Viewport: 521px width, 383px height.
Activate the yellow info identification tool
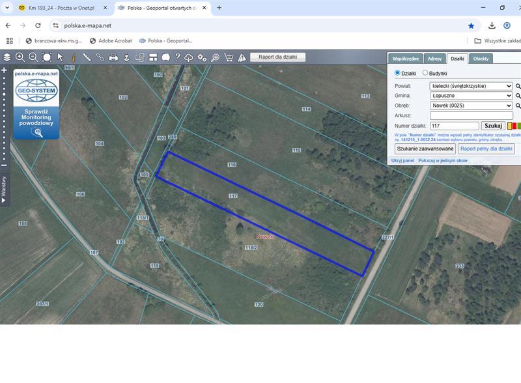pos(74,57)
